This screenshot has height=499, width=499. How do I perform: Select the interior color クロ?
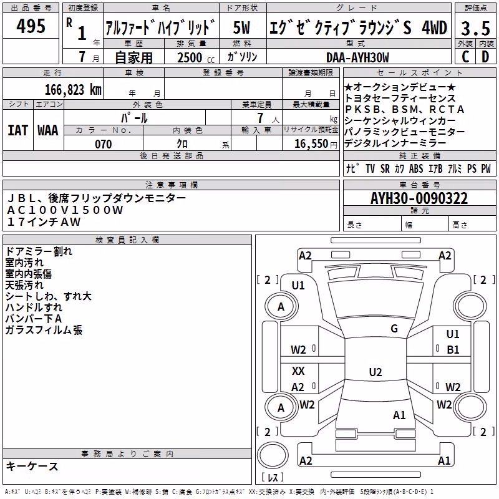(182, 144)
